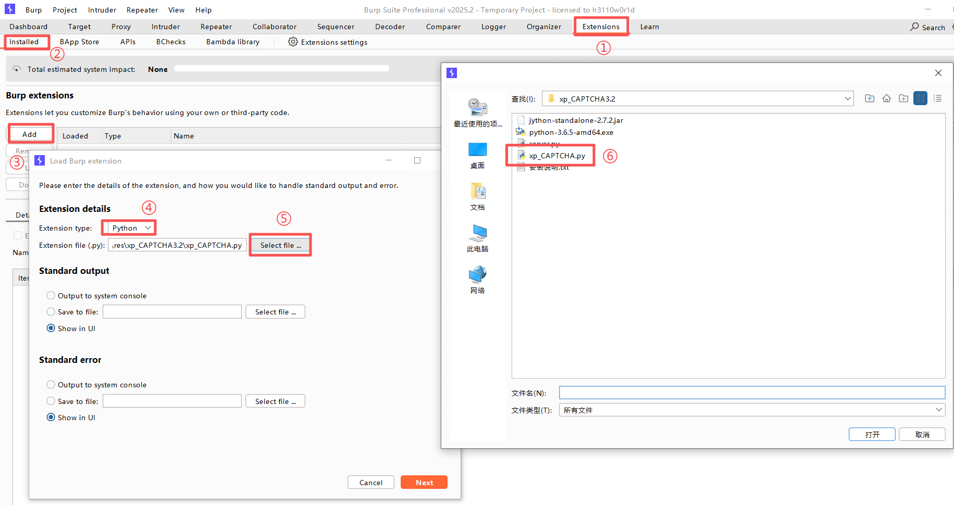Select standard output 'Show in UI' radio
The width and height of the screenshot is (954, 505).
pos(51,329)
